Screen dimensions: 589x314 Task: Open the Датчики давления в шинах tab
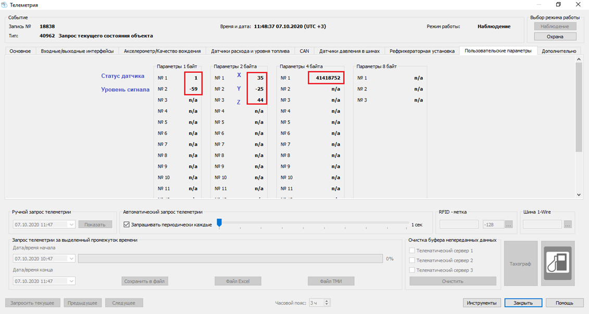(x=349, y=51)
